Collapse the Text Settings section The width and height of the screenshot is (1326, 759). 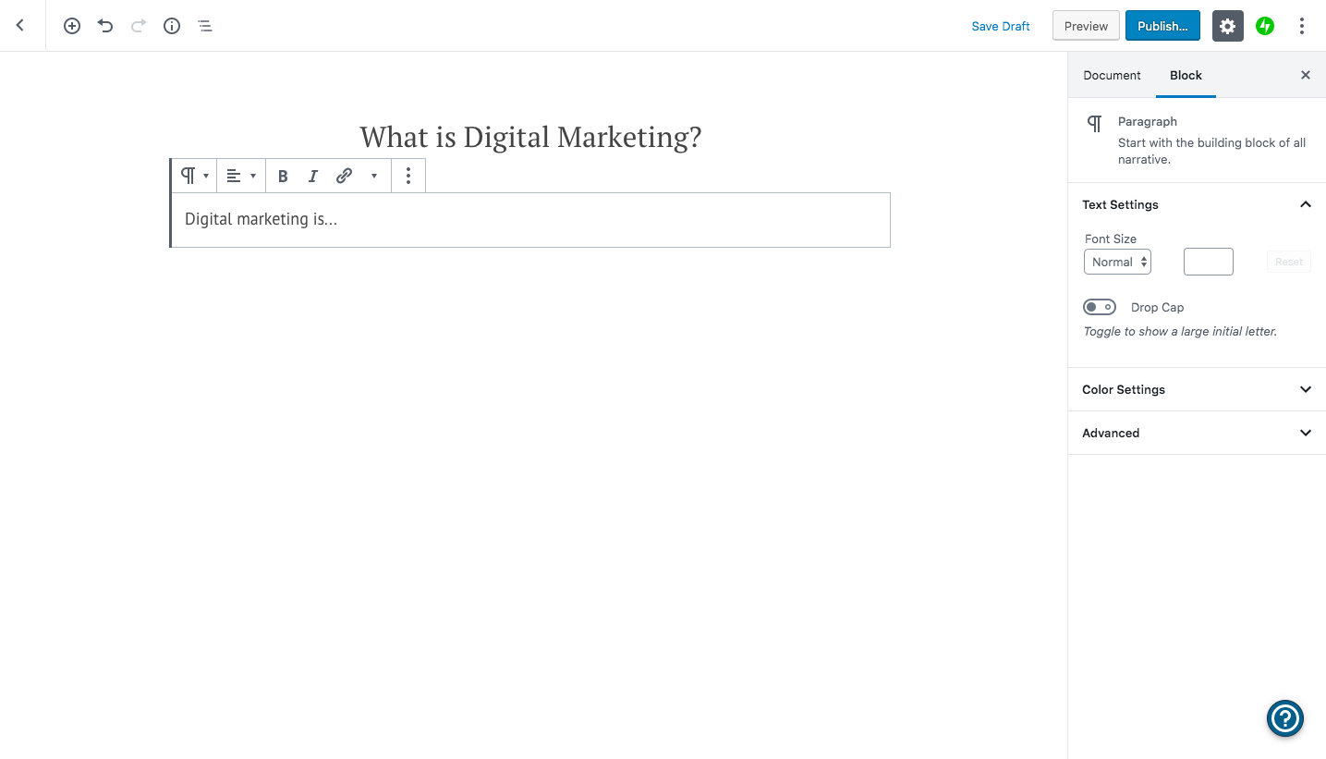(1197, 204)
